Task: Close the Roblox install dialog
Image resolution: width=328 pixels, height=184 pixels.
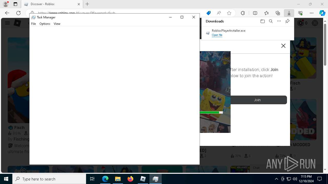Action: (x=283, y=46)
